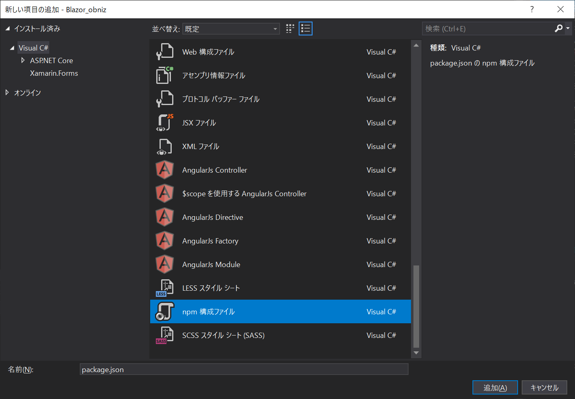Click the キャンセル button
The image size is (575, 399).
[544, 388]
